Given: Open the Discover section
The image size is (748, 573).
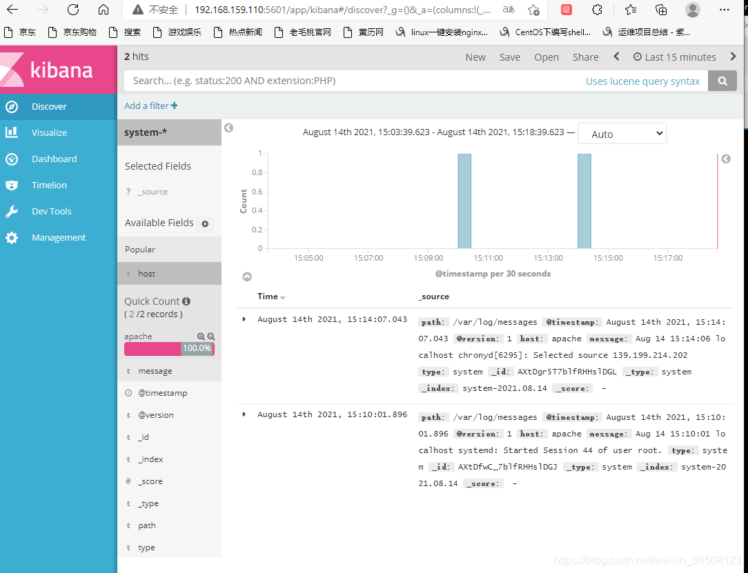Looking at the screenshot, I should click(x=58, y=107).
